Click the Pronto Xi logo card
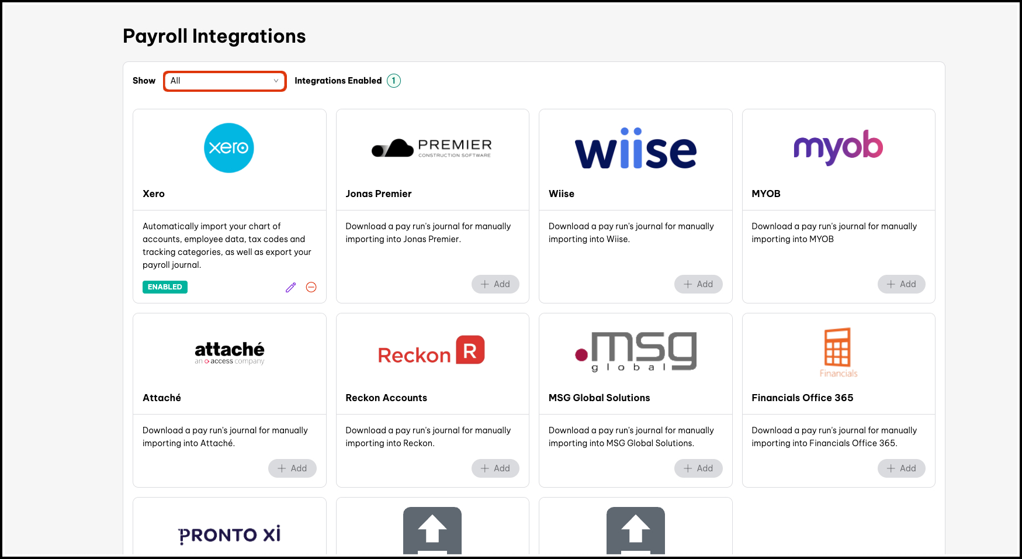 229,533
